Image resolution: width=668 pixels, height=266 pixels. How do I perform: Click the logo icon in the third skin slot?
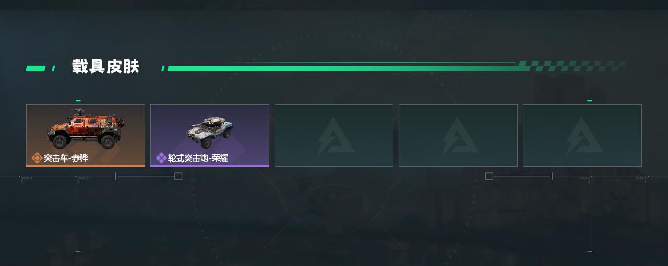[x=334, y=136]
